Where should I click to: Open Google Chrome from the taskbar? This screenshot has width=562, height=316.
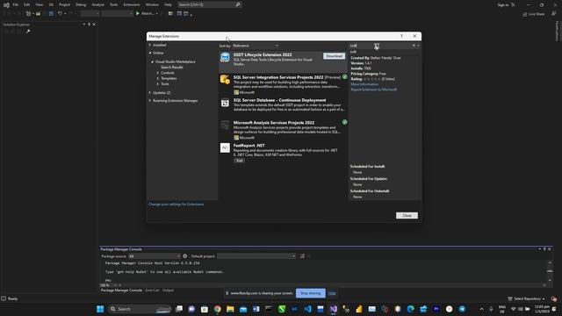tap(218, 309)
